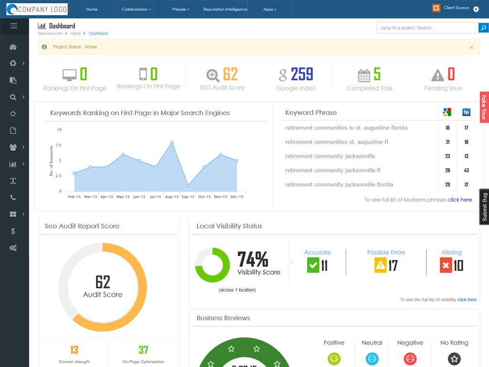The height and width of the screenshot is (367, 489).
Task: Go to Home in top navigation
Action: coord(92,9)
